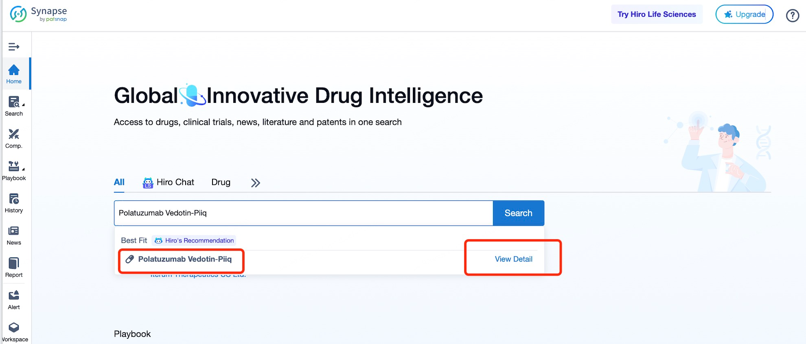Switch to the Hiro Chat tab

coord(169,182)
